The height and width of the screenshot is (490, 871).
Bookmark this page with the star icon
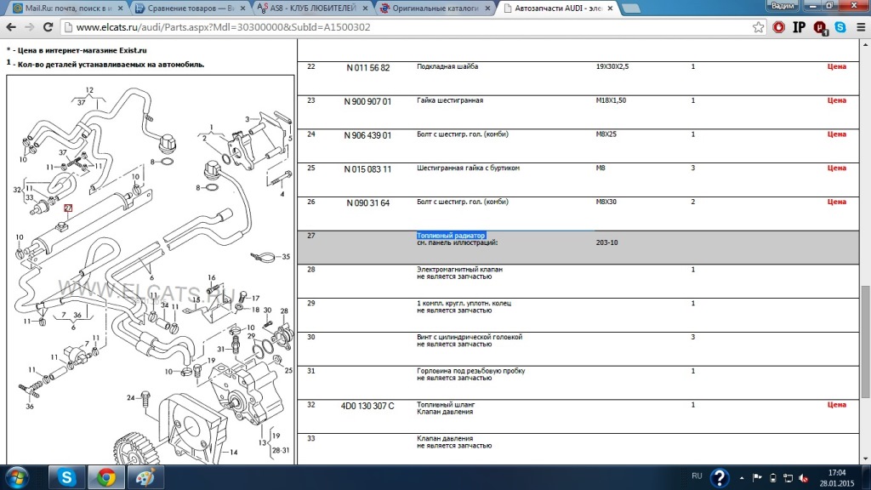[x=758, y=27]
